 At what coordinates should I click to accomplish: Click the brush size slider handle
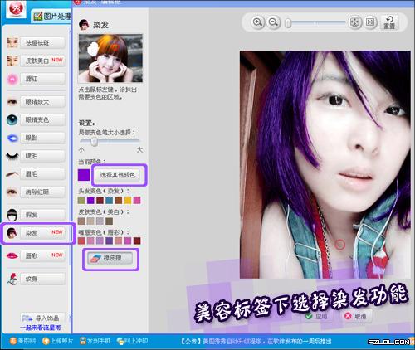tap(95, 142)
